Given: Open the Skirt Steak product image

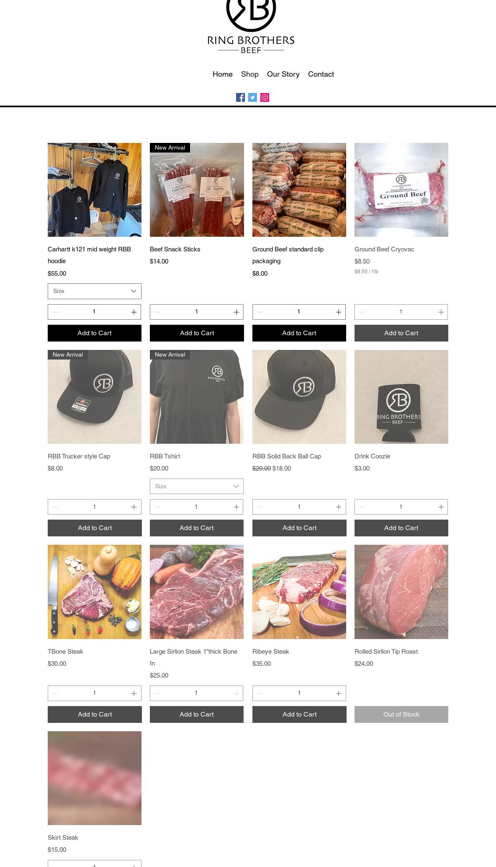Looking at the screenshot, I should 95,778.
